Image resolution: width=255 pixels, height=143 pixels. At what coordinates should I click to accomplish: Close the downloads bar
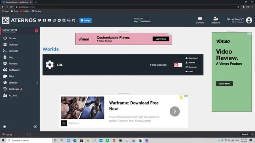[253, 134]
